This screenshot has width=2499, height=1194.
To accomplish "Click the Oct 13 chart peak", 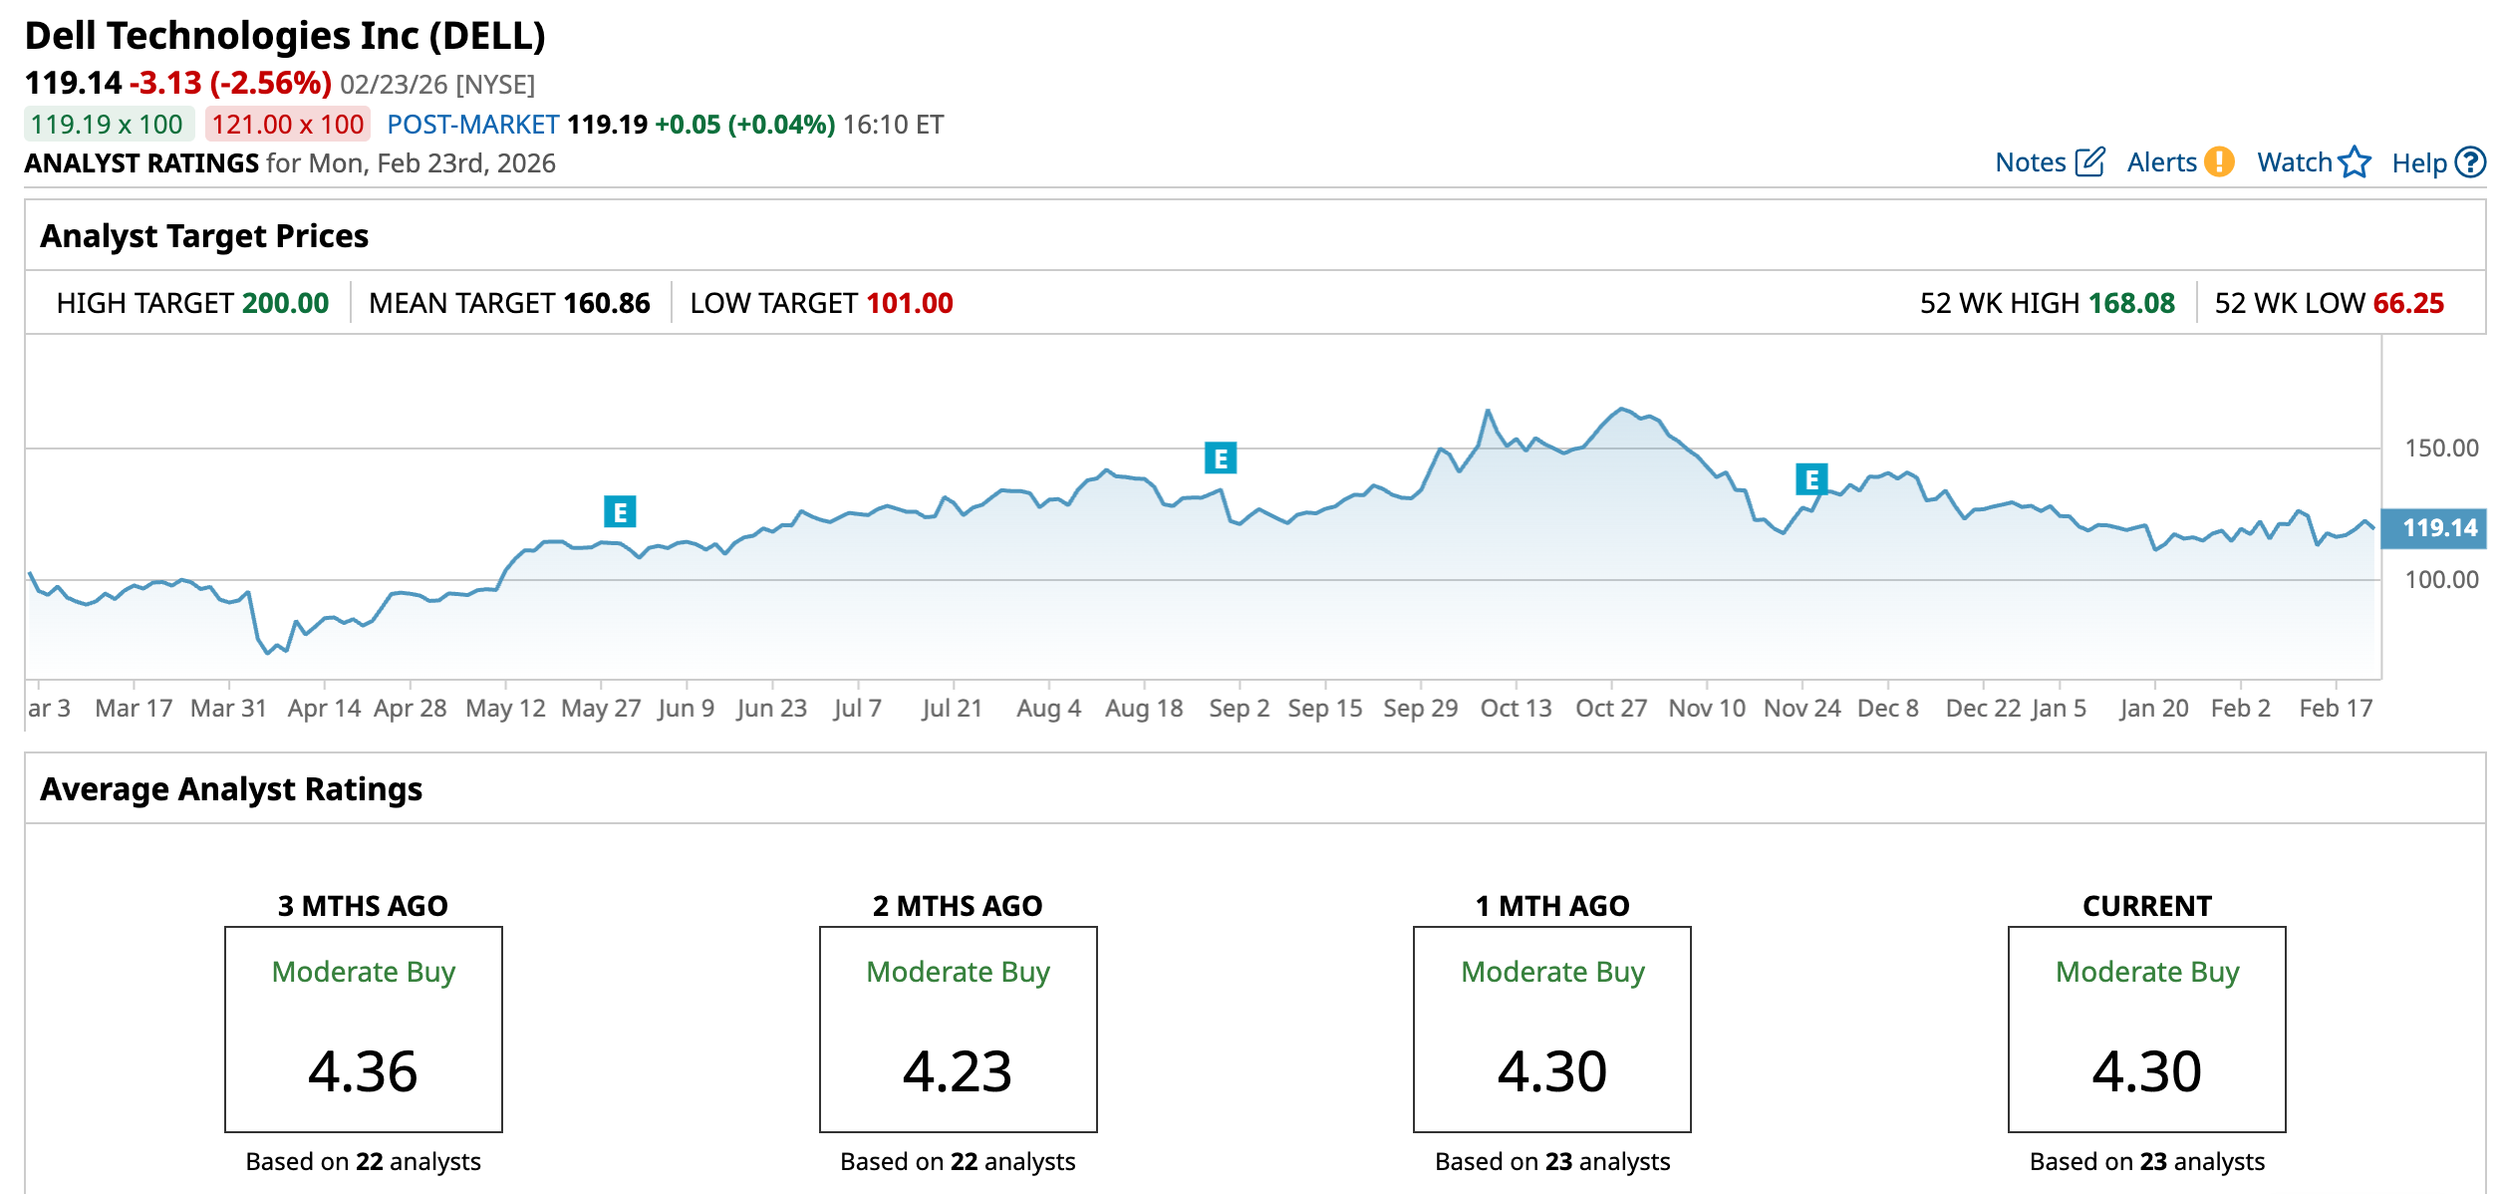I will pos(1488,411).
